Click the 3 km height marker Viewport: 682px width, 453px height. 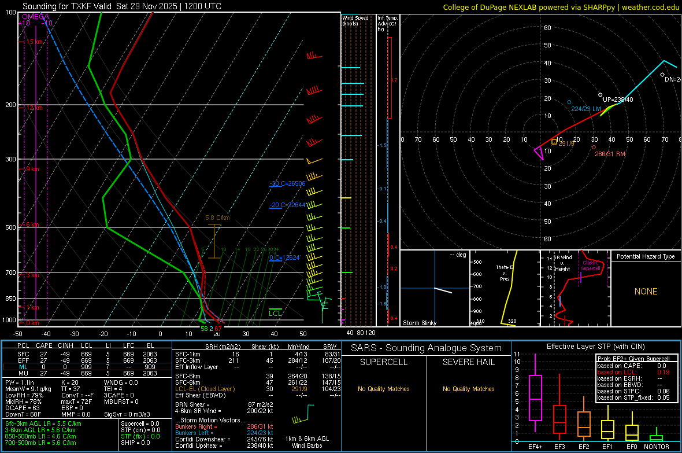[x=32, y=275]
